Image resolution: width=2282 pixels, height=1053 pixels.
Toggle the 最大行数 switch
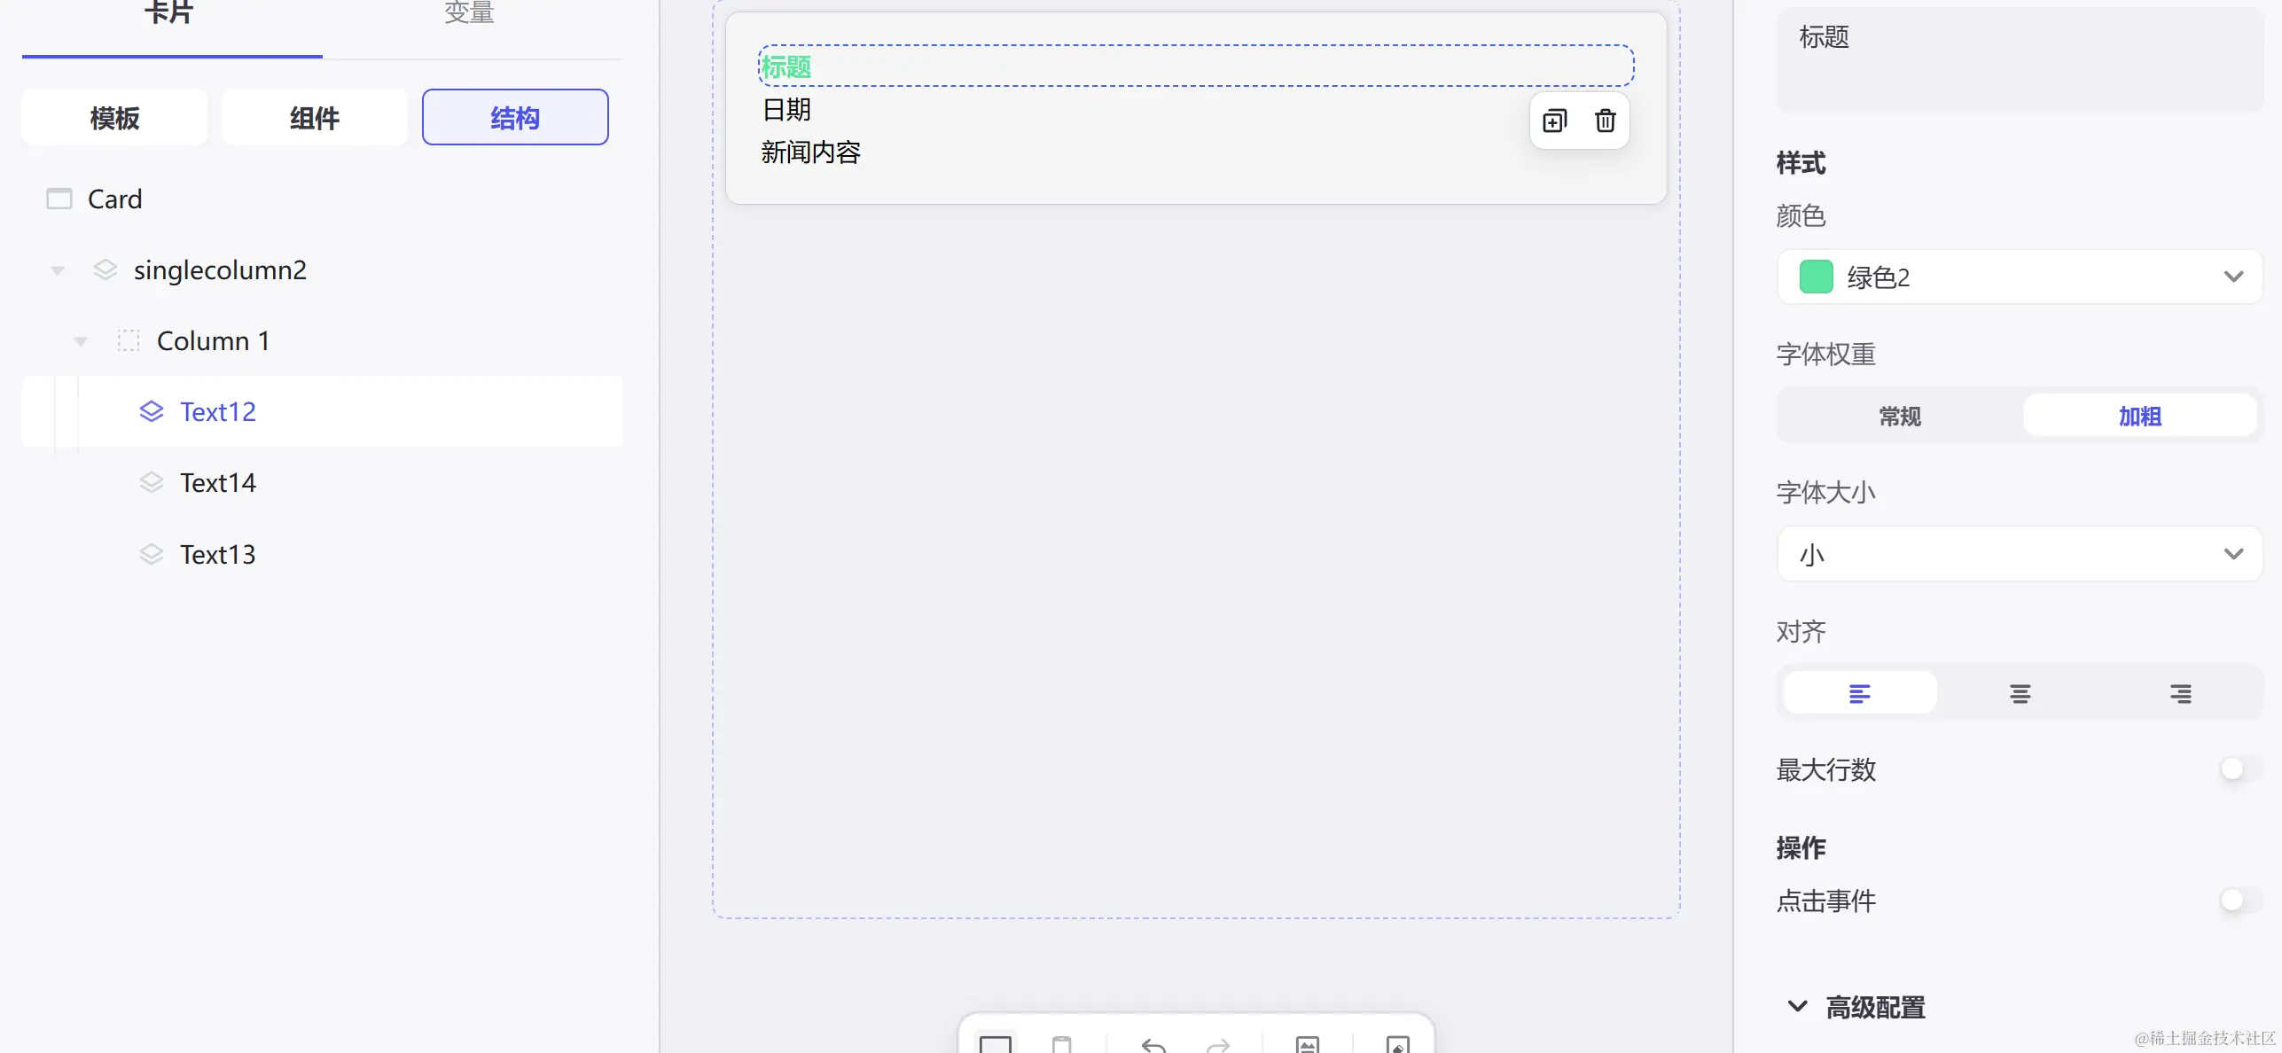(2239, 768)
